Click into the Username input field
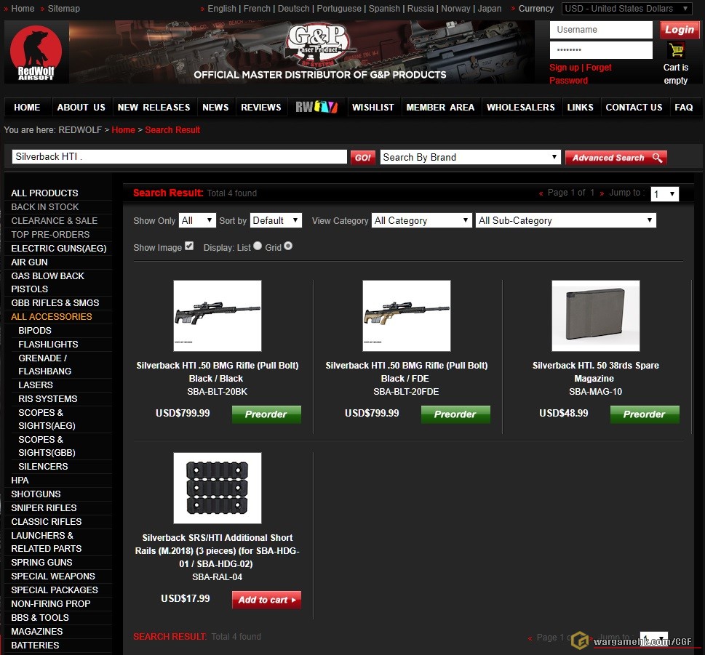 [x=600, y=30]
